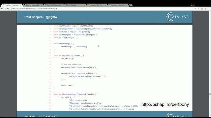
Task: Bookmark this page with the star icon
Action: [x=198, y=9]
